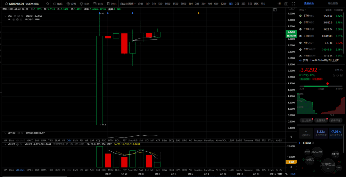
Task: Open MA indicator settings gear
Action: click(x=17, y=20)
